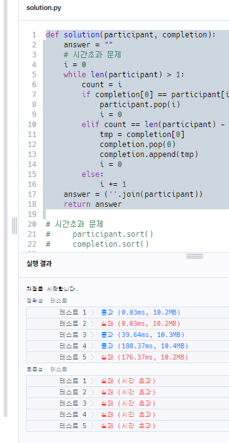Viewport: 229px width, 443px height.
Task: Select efficiency row 테스트 3 실패 (시간 초과)
Action: [x=127, y=404]
